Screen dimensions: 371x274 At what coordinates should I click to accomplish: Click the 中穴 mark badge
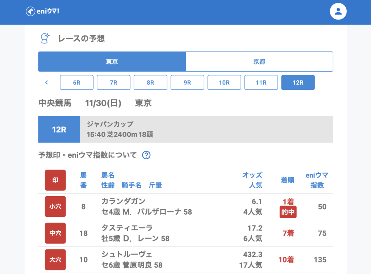coord(55,233)
